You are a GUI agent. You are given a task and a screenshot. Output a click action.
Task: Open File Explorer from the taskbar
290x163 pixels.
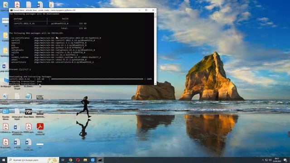pyautogui.click(x=85, y=160)
